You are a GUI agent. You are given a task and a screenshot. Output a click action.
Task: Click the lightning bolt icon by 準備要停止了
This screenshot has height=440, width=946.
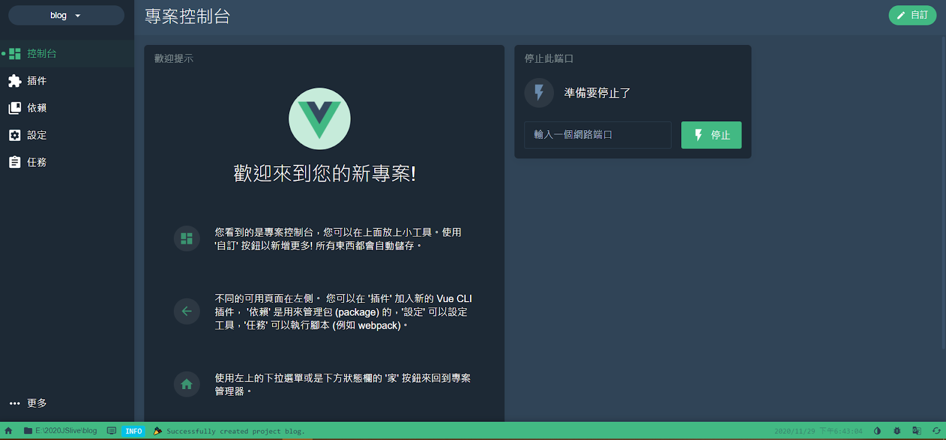click(x=539, y=92)
